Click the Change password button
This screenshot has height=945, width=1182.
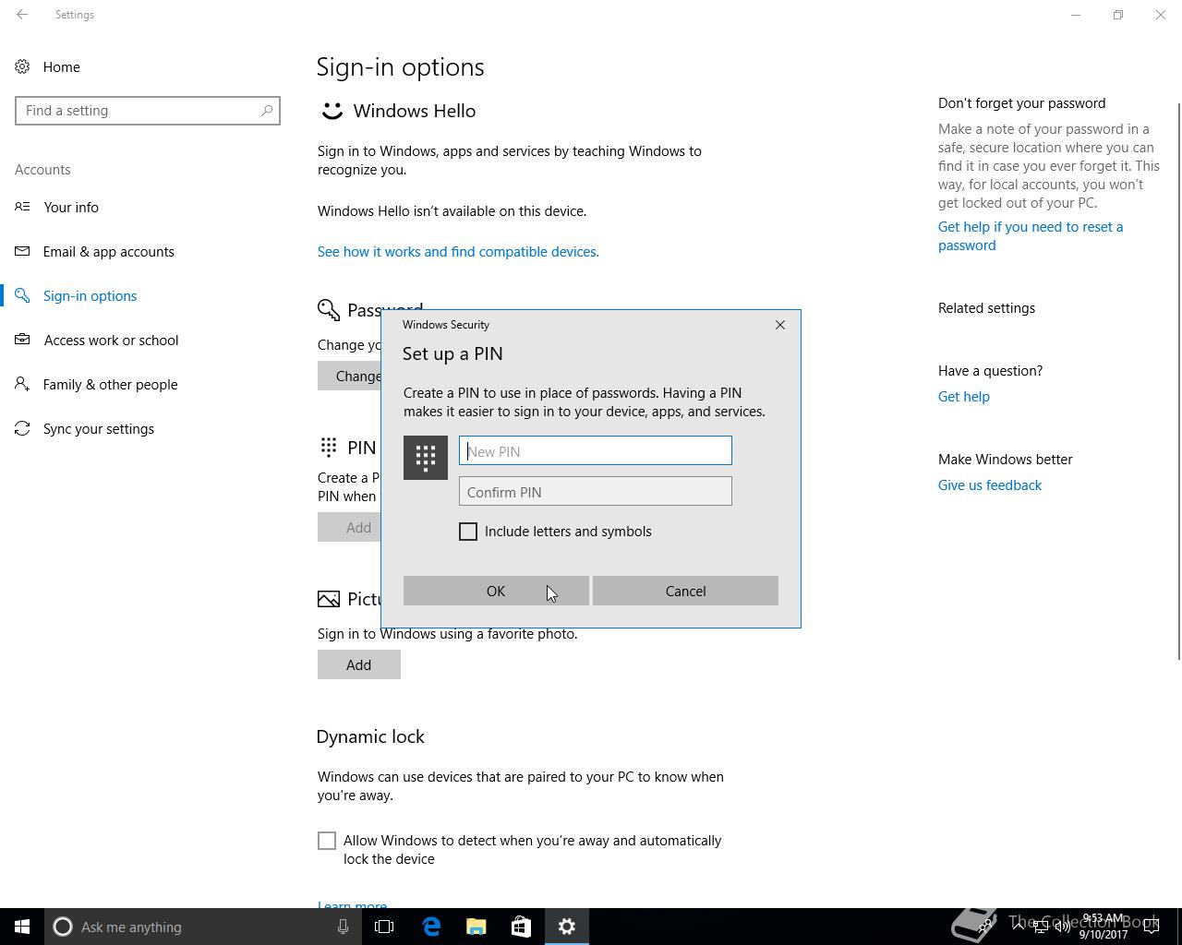click(350, 376)
